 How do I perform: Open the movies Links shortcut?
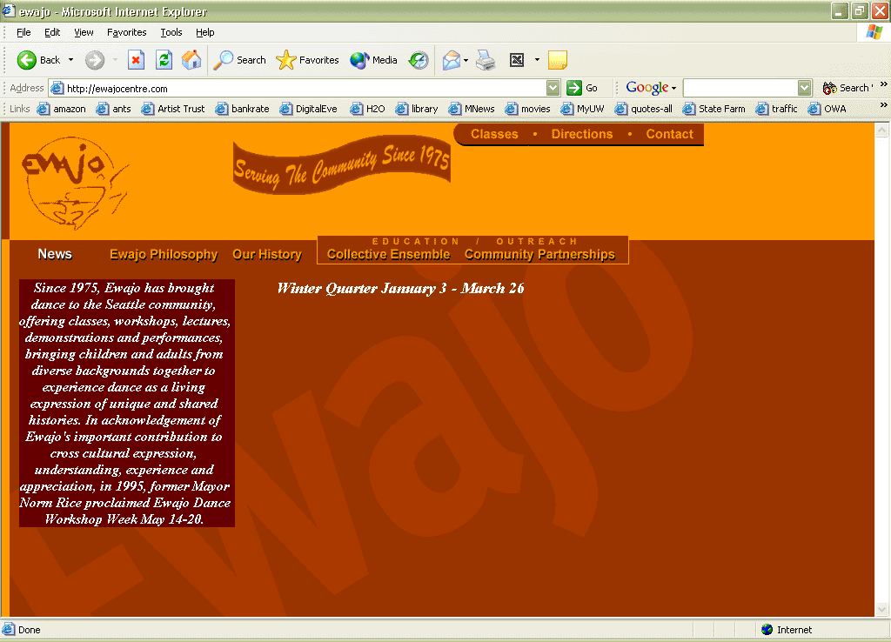pyautogui.click(x=527, y=109)
